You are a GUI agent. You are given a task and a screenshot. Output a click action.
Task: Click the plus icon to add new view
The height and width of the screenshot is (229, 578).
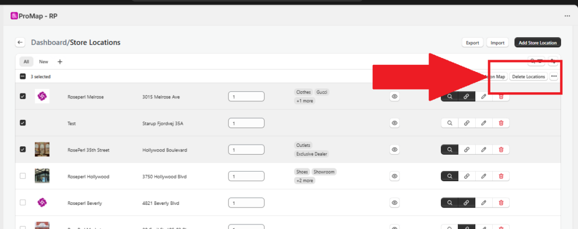60,62
